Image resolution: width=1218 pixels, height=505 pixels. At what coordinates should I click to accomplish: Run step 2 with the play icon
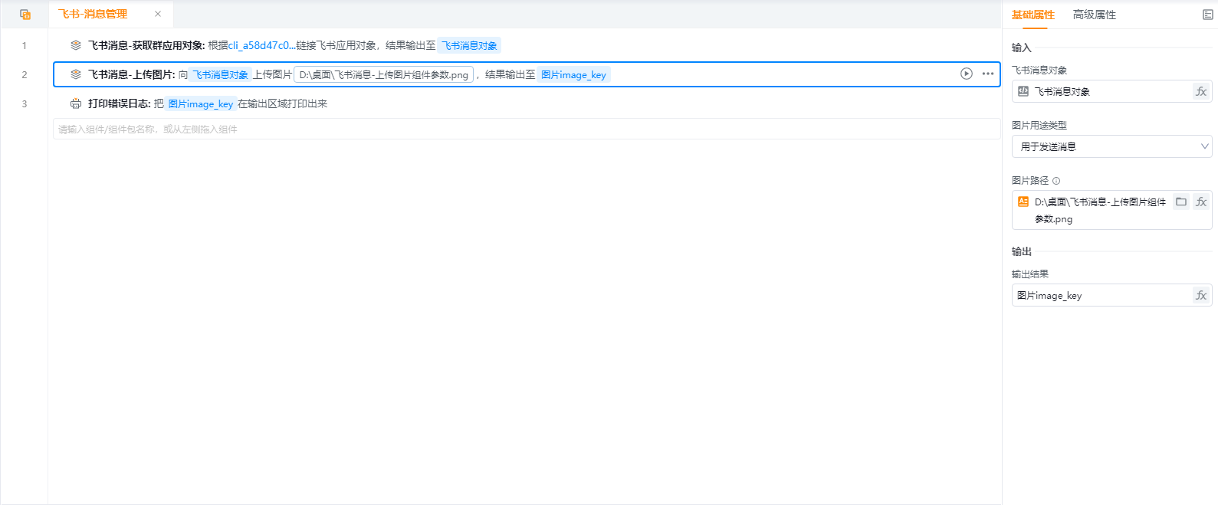click(x=966, y=74)
